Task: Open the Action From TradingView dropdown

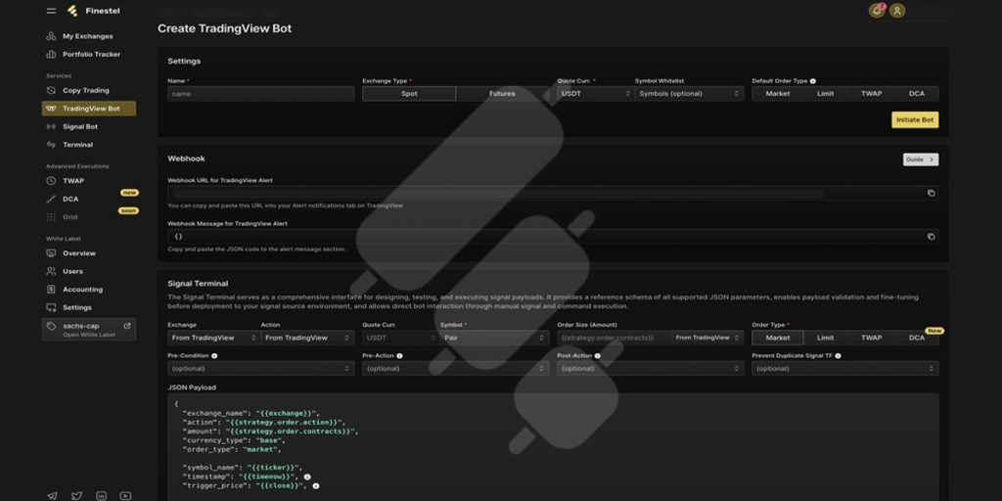Action: 307,338
